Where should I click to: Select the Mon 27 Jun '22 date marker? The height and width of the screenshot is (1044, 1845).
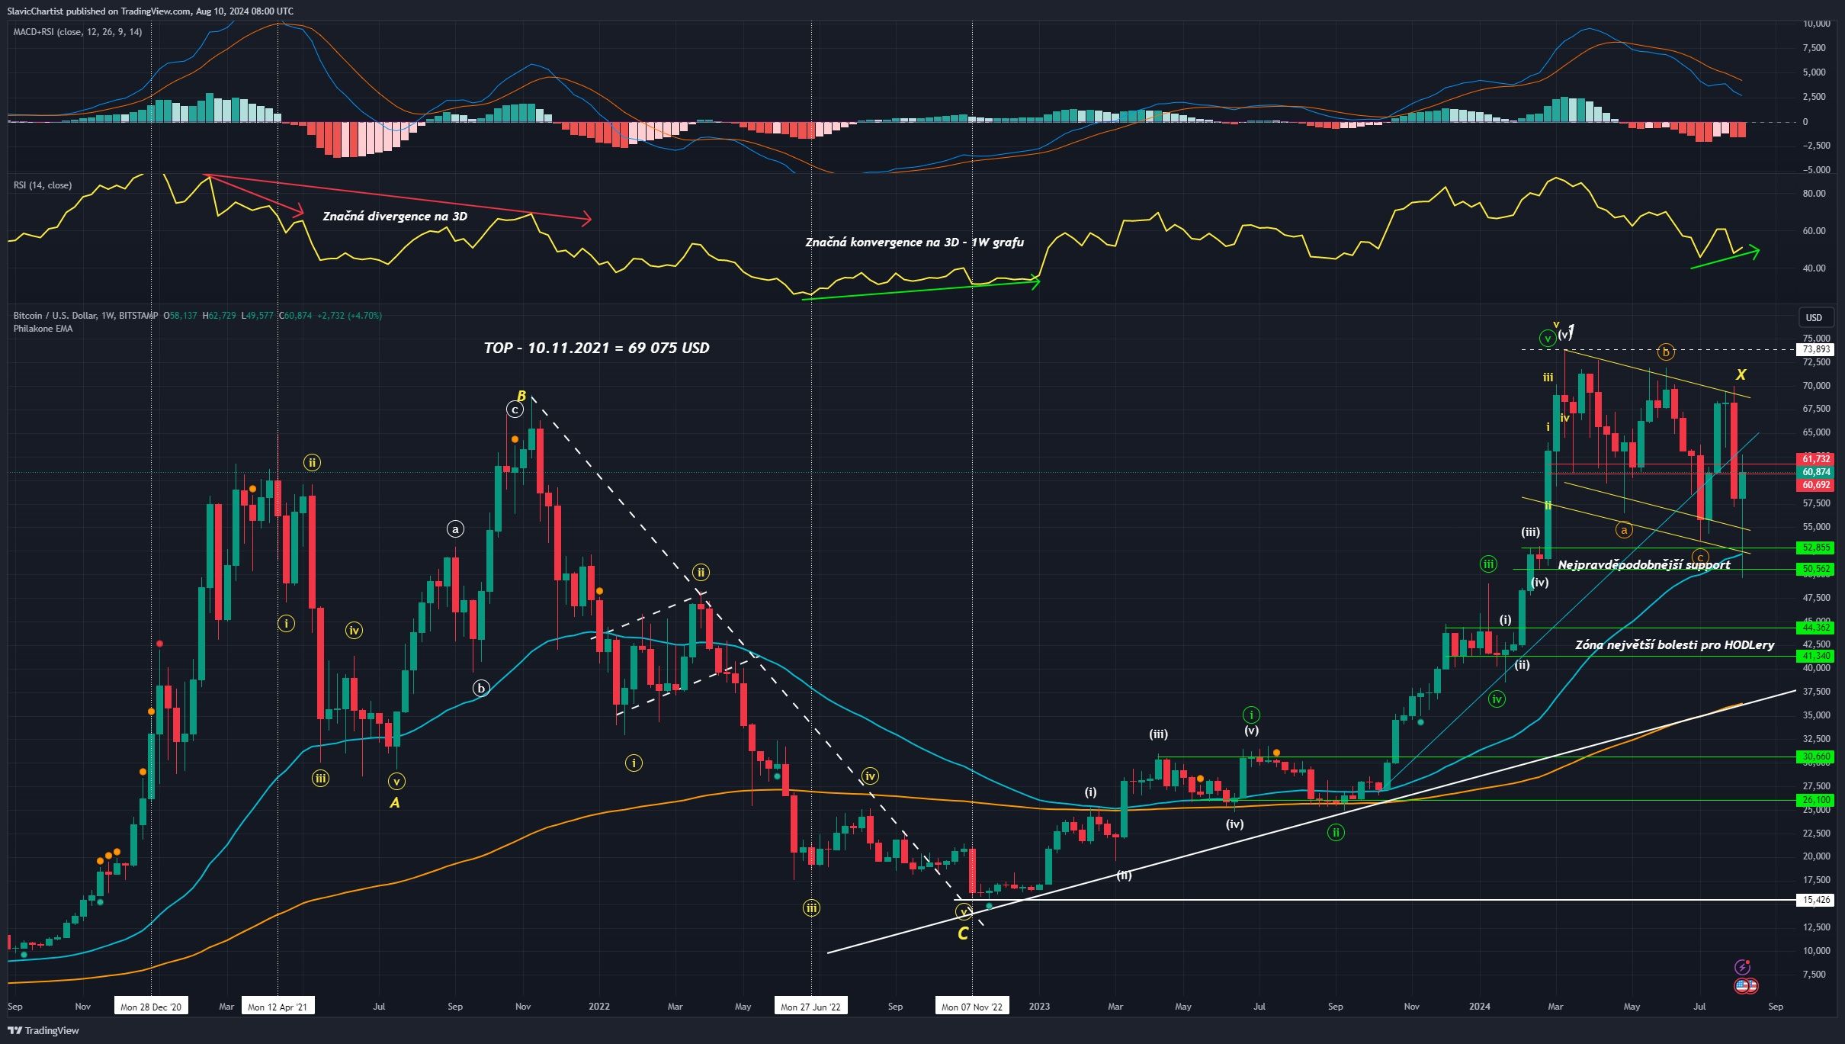click(x=813, y=1006)
